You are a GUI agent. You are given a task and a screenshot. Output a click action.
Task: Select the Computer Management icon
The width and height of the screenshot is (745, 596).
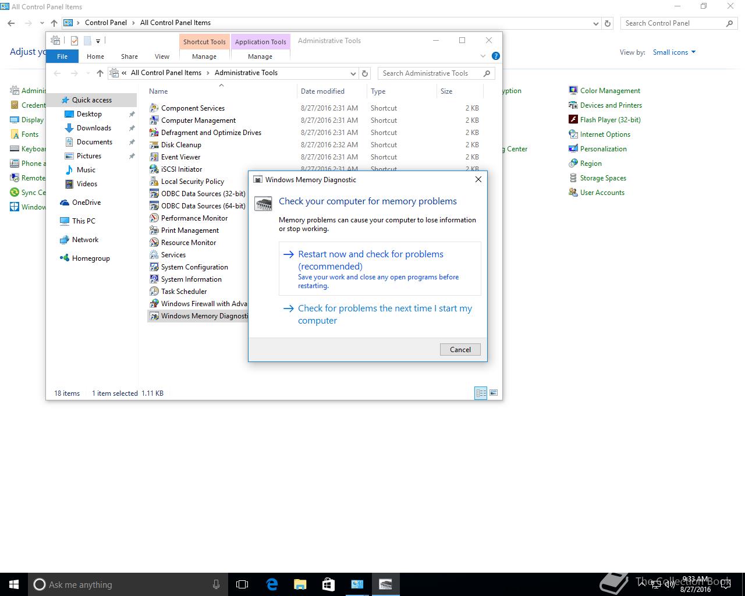coord(154,120)
